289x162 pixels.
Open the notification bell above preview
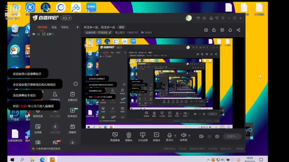click(x=230, y=30)
